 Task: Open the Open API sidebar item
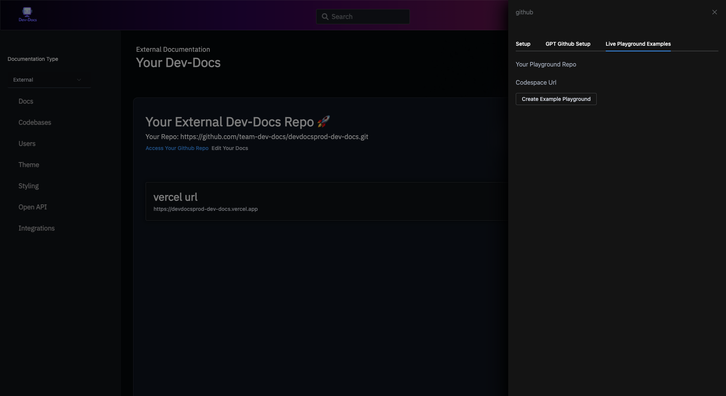click(x=33, y=207)
